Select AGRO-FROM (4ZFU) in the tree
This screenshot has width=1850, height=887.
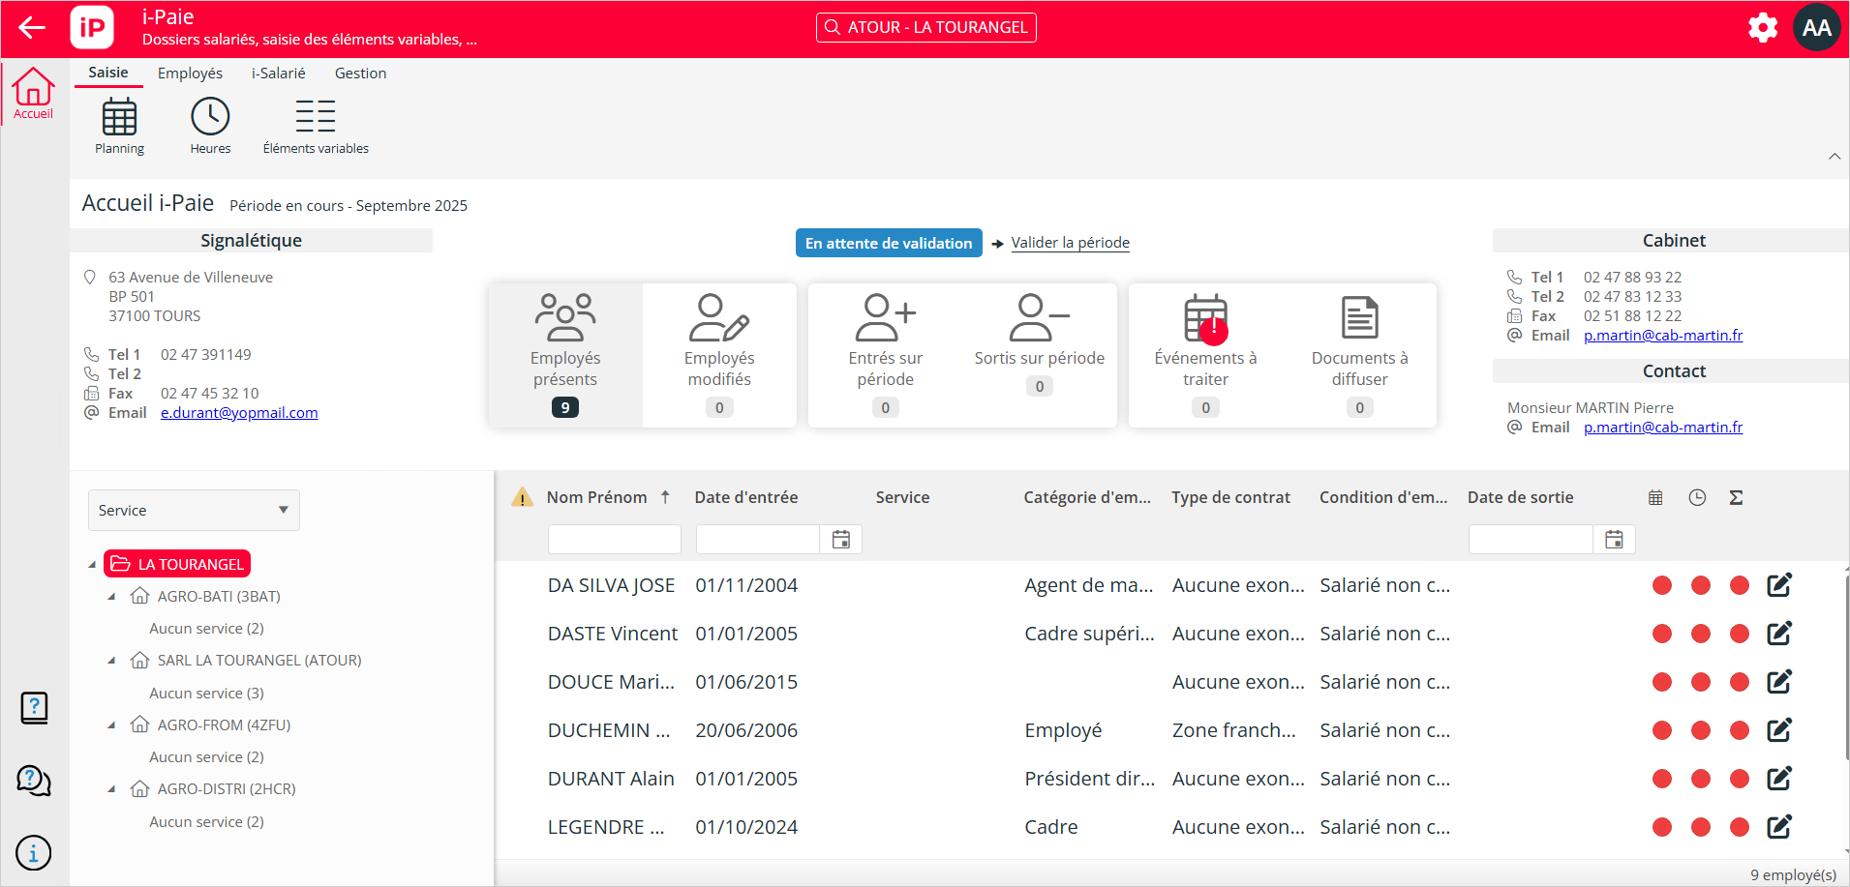pos(224,725)
